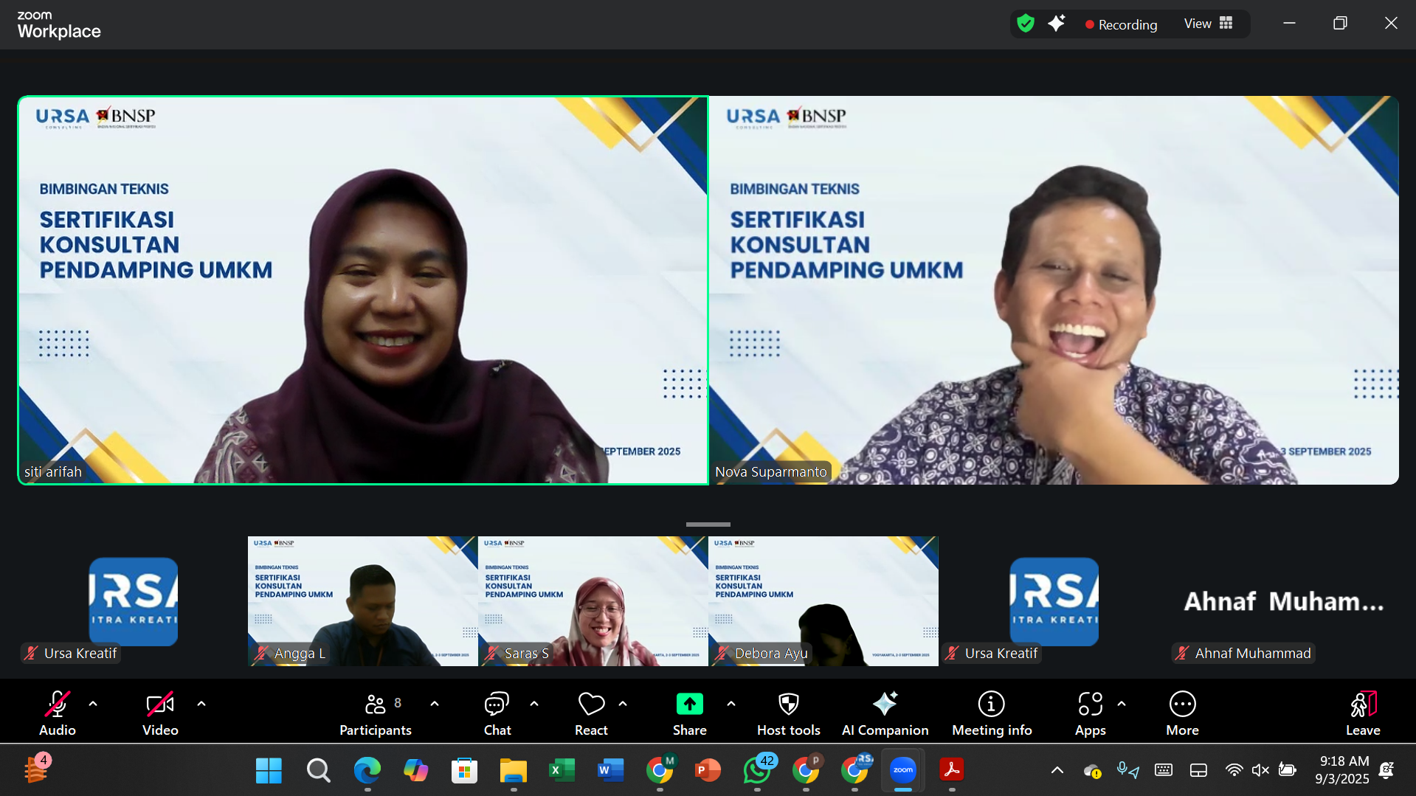This screenshot has width=1416, height=796.
Task: Expand Share options arrow
Action: coord(731,704)
